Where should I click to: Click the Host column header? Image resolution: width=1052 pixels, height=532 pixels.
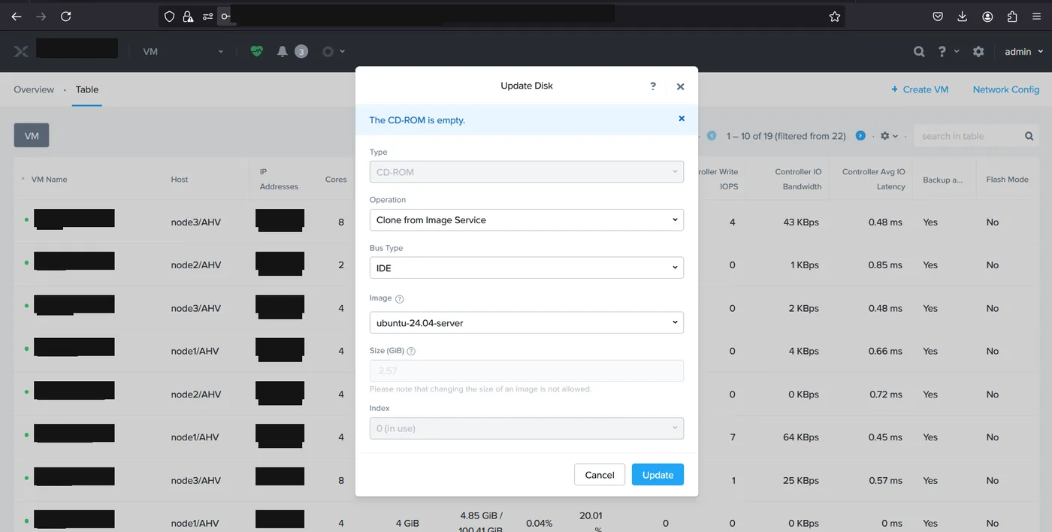pyautogui.click(x=180, y=180)
